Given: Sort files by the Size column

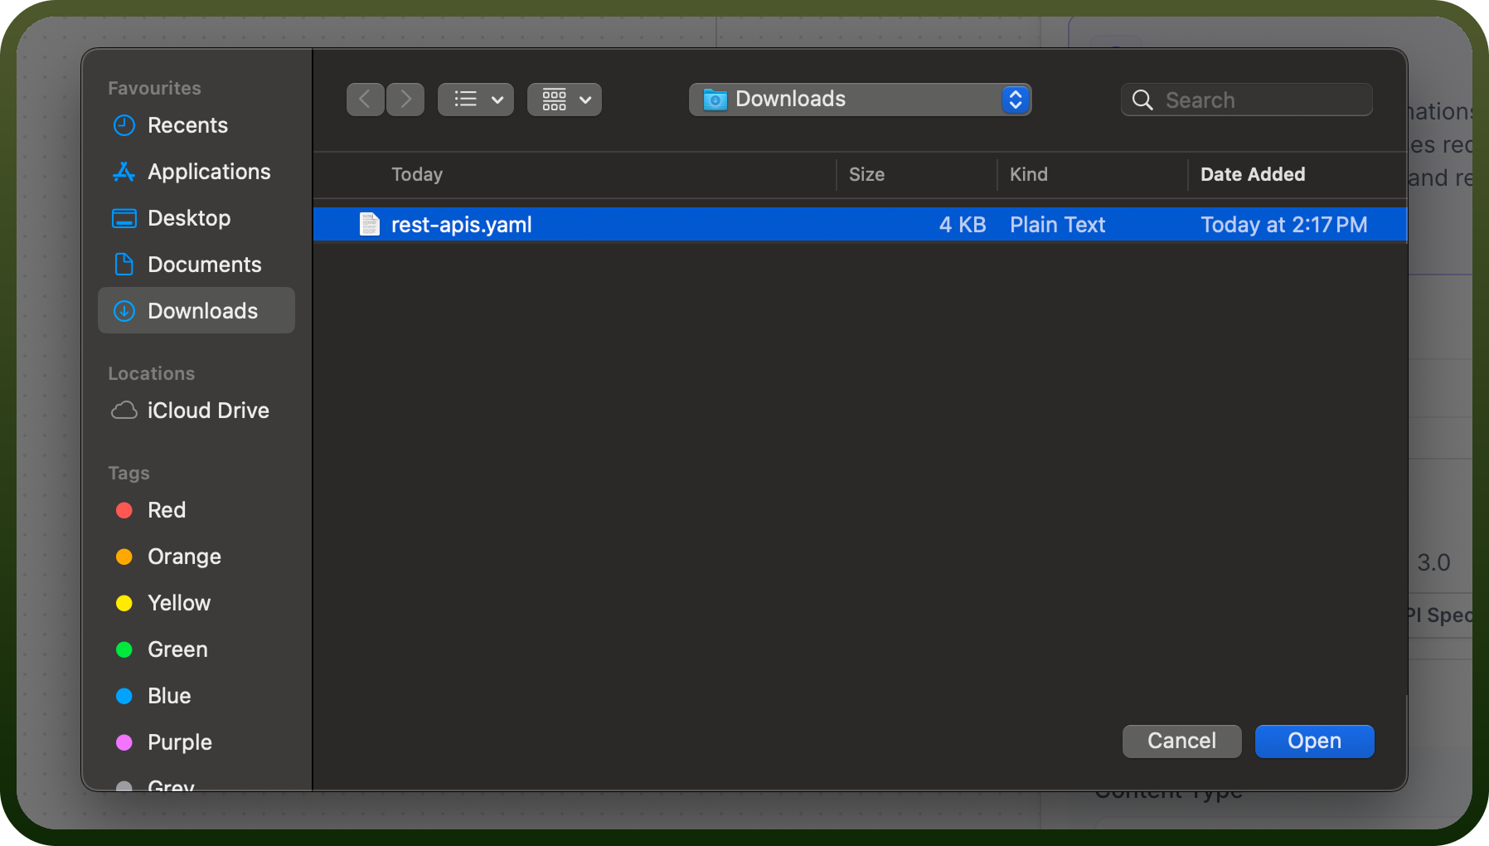Looking at the screenshot, I should pyautogui.click(x=866, y=174).
